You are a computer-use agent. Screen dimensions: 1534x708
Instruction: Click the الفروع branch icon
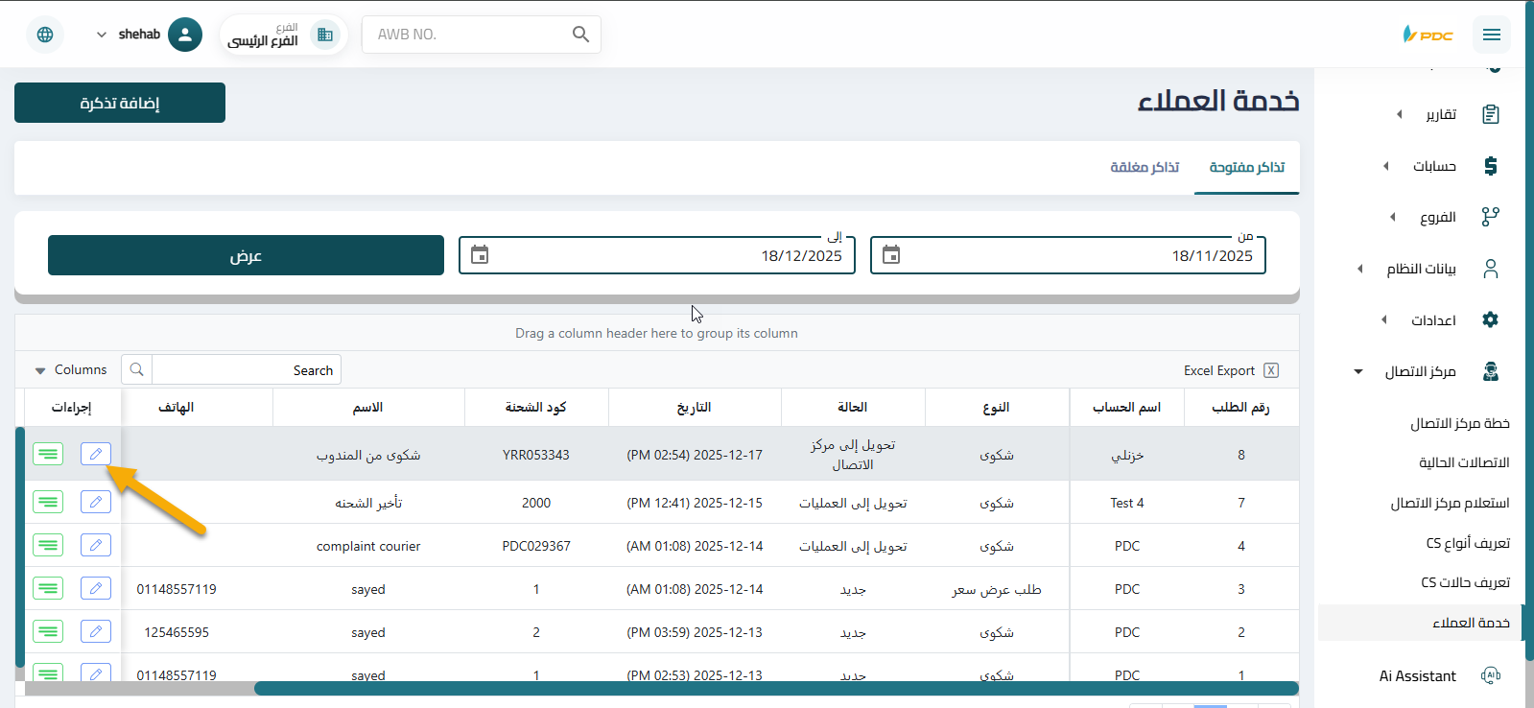click(x=1491, y=217)
